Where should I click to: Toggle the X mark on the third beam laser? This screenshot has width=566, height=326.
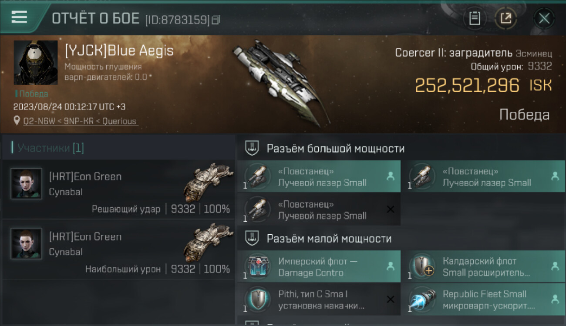(x=391, y=210)
